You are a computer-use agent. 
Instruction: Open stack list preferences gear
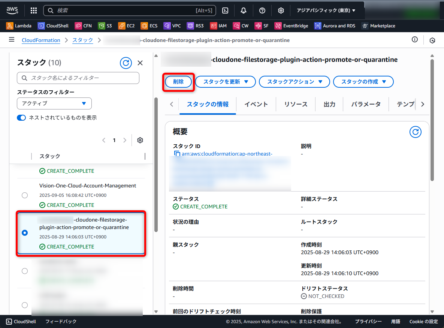click(140, 140)
